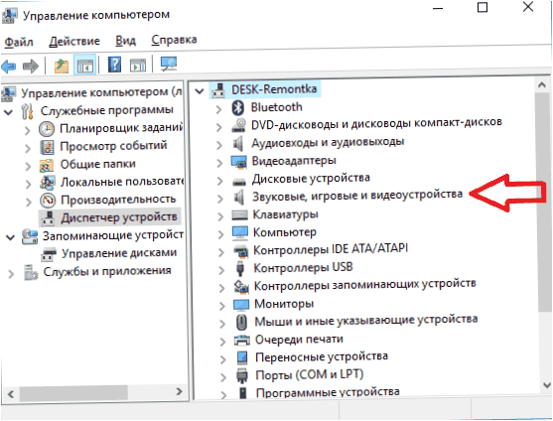Click the Службы и приложения icon

(31, 272)
